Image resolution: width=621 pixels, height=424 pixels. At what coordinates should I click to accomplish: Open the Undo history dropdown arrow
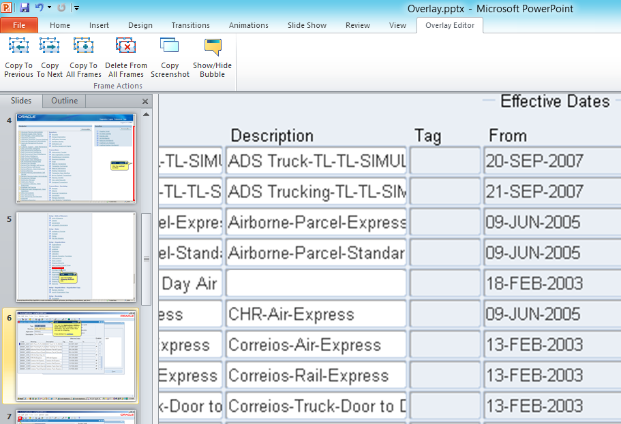(x=49, y=8)
